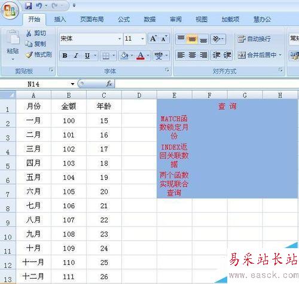Open the 加载项 tab
Image resolution: width=299 pixels, height=284 pixels.
[230, 19]
